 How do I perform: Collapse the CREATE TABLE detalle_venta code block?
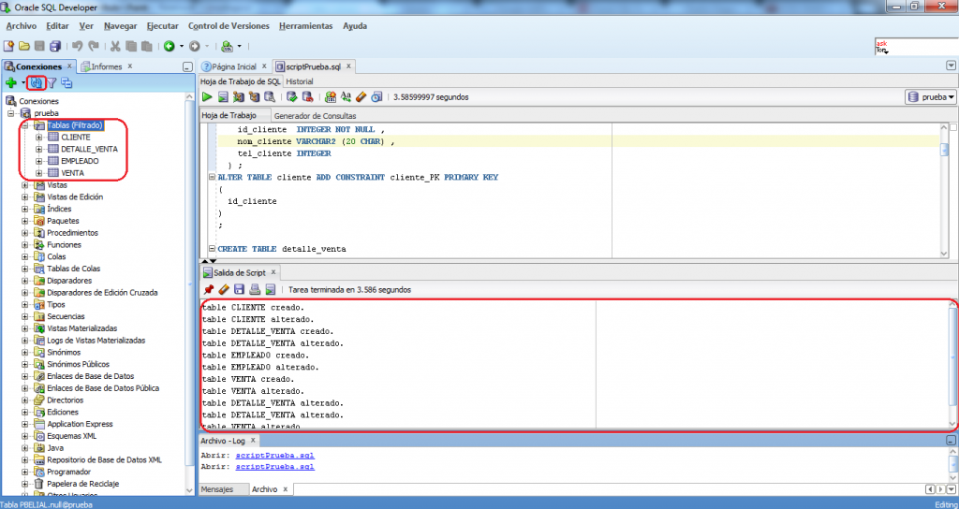click(213, 249)
